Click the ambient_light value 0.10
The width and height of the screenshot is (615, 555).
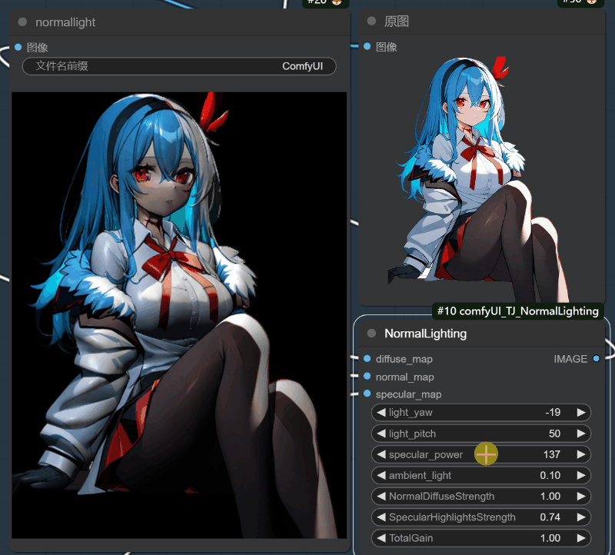pyautogui.click(x=550, y=475)
